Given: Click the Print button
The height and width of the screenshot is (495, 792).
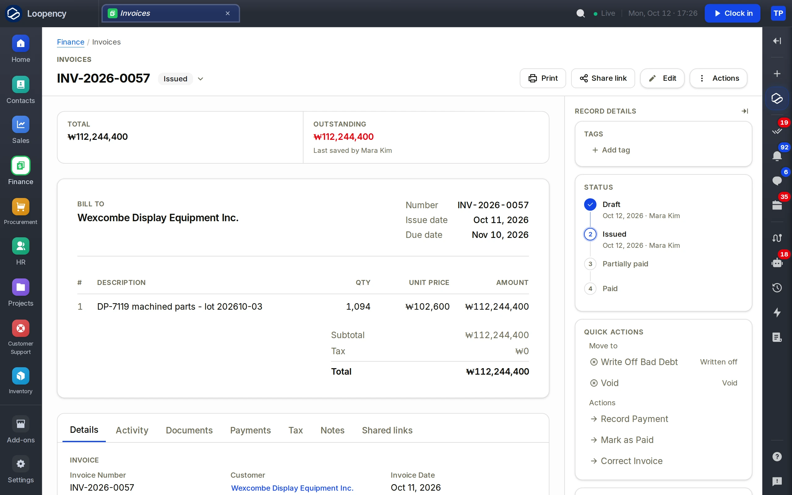Looking at the screenshot, I should pyautogui.click(x=543, y=78).
